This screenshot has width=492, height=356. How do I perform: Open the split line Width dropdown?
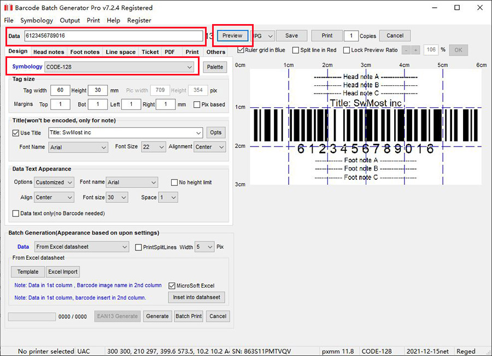click(204, 247)
